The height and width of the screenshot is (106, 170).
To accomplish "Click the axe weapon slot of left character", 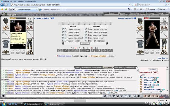I will point(6,35).
